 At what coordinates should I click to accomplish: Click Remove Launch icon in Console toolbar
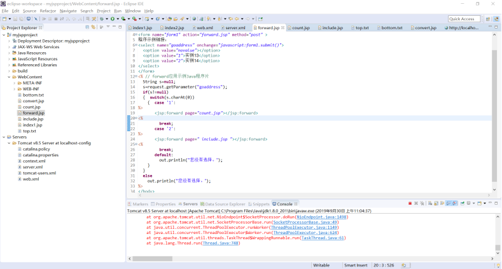[416, 203]
